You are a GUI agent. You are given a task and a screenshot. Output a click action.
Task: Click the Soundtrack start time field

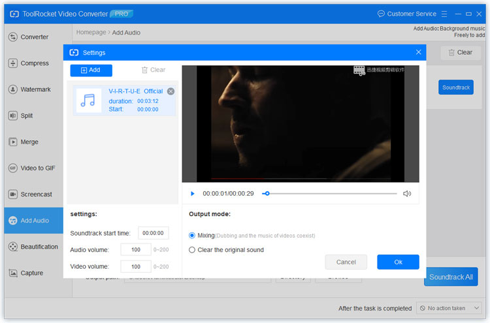(153, 233)
